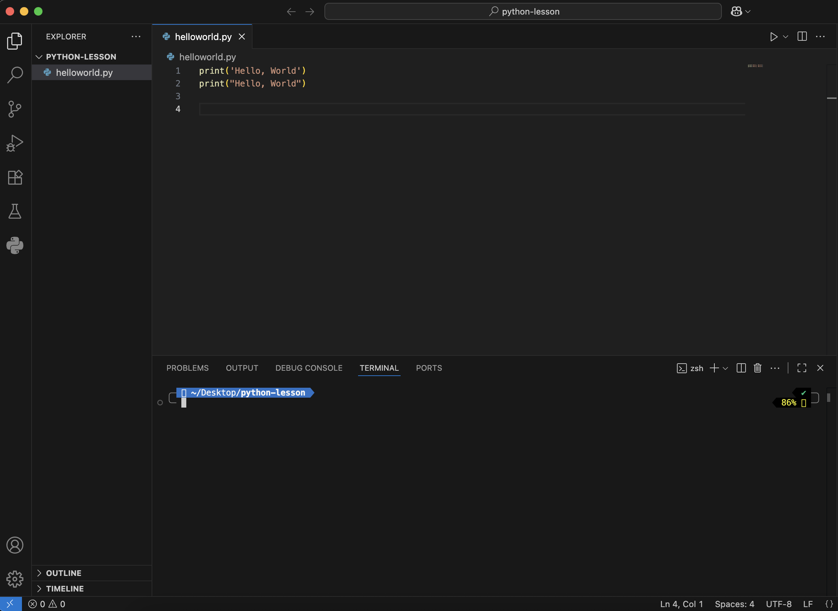Close the helloworld.py editor tab
This screenshot has height=611, width=838.
point(242,37)
